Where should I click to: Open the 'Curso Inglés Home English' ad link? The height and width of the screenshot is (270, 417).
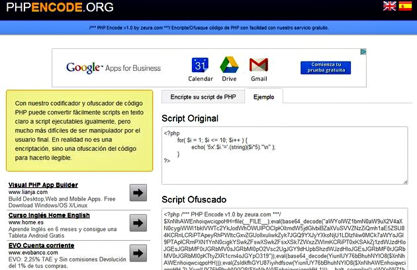tap(49, 215)
